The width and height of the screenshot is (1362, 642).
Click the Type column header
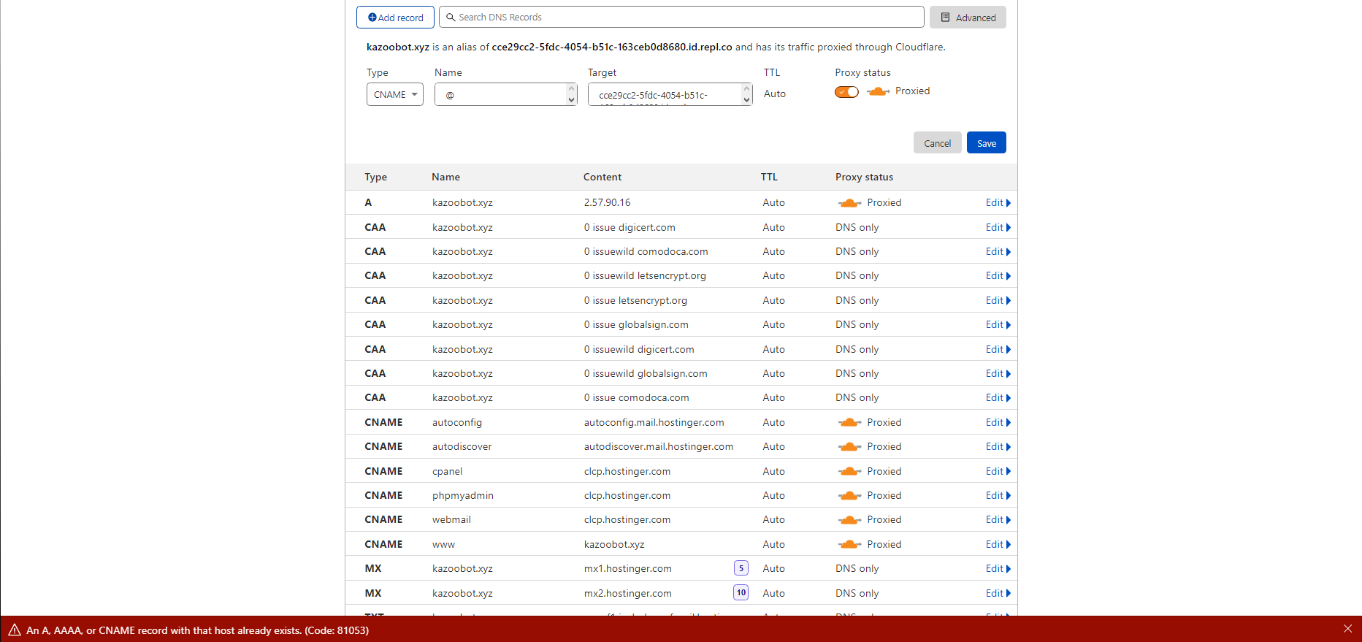(375, 177)
